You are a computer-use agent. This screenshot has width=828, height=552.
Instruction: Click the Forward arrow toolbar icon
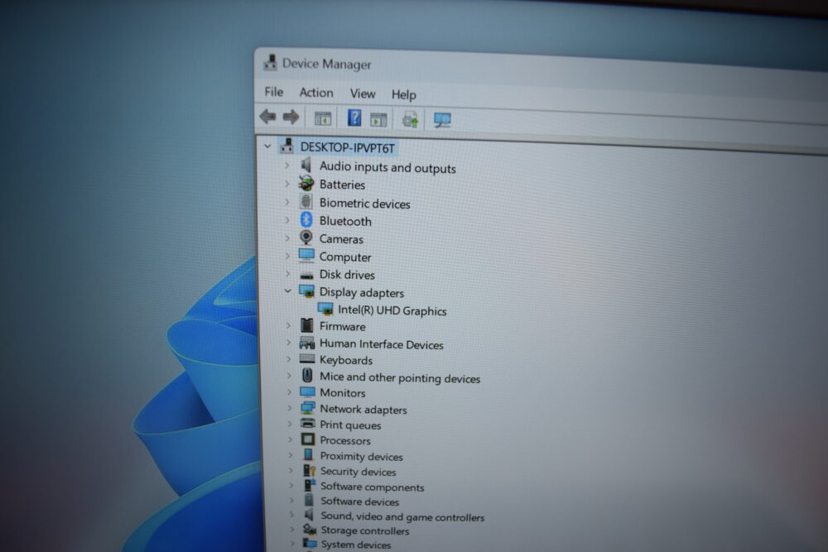click(x=291, y=117)
